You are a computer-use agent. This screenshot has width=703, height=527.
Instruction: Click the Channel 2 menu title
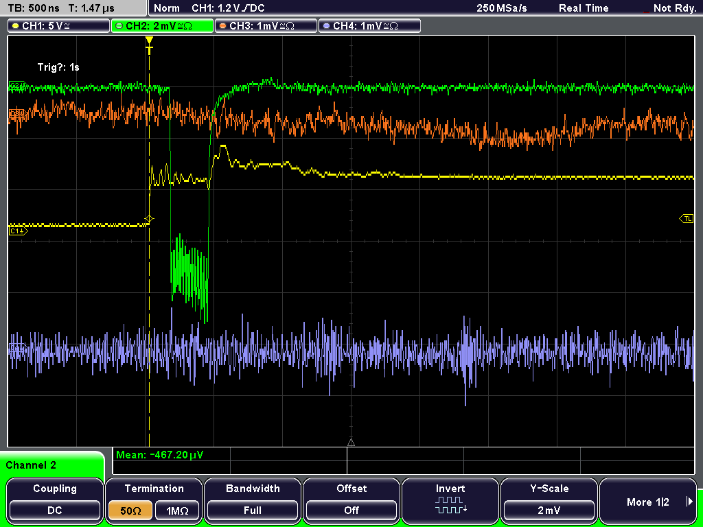(x=31, y=465)
